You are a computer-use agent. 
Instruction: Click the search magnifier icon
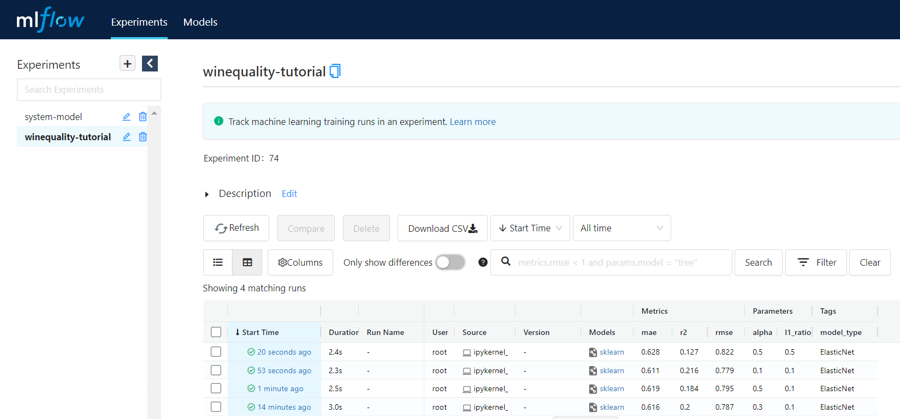[x=506, y=261]
